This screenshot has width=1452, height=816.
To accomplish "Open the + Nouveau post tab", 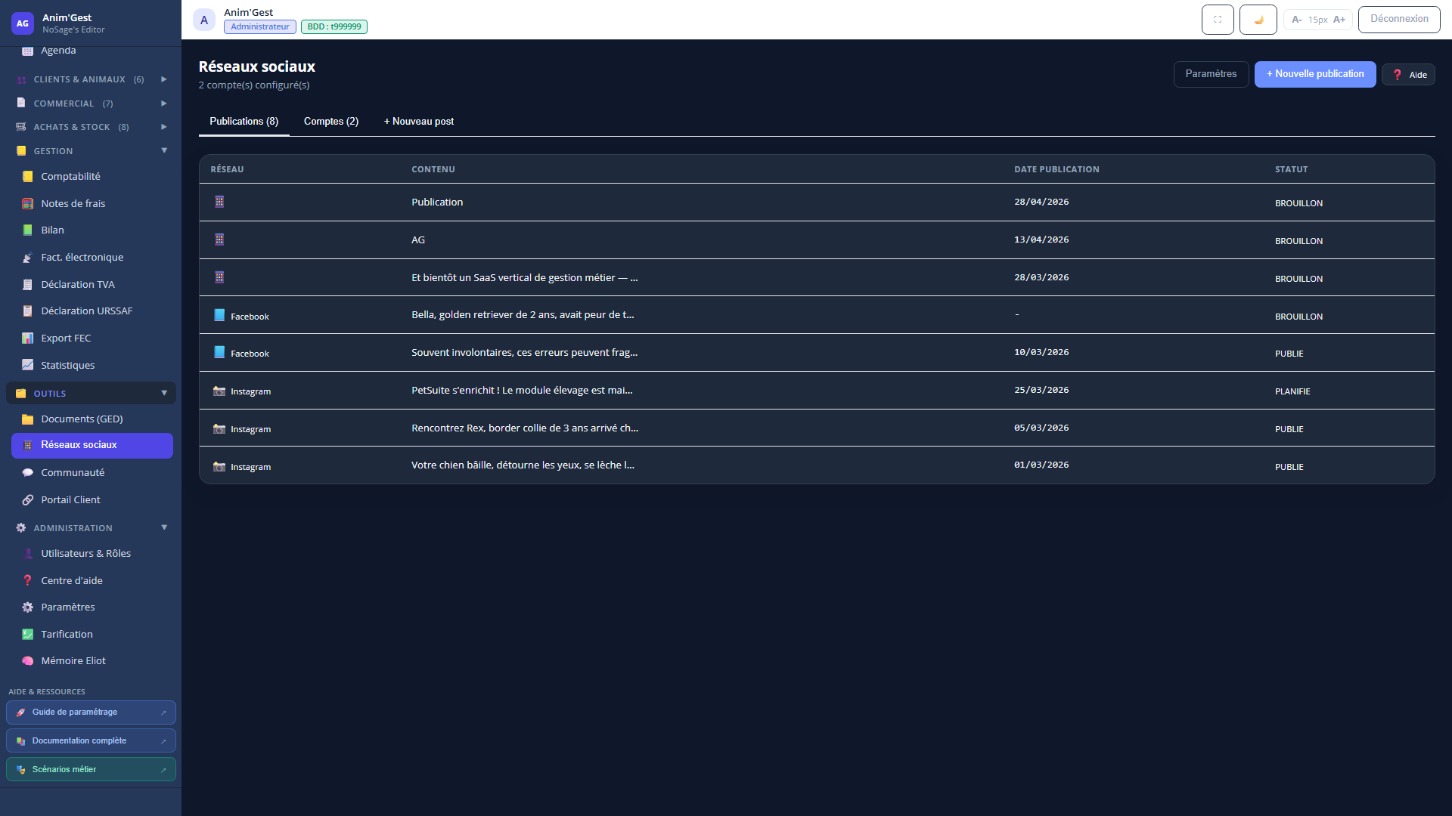I will point(419,122).
